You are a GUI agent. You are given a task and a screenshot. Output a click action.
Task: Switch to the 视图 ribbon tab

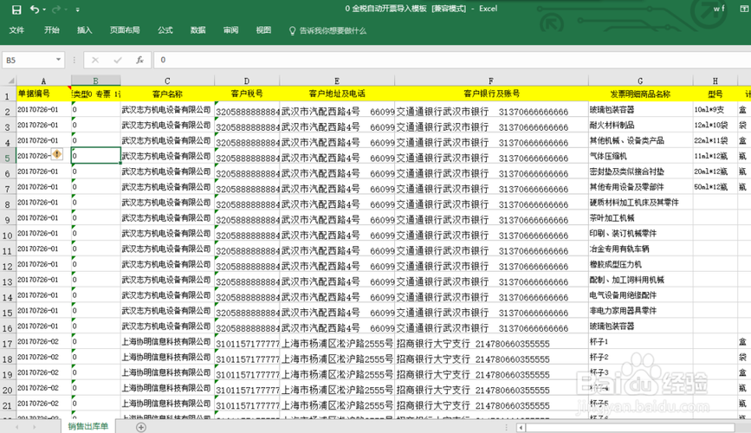[263, 30]
